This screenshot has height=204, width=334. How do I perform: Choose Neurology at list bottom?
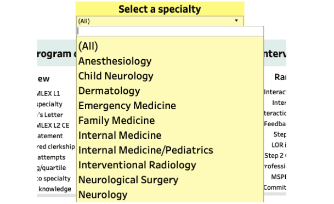click(103, 195)
